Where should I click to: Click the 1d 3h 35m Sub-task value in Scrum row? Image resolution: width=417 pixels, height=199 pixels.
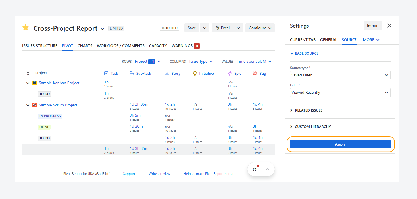(139, 104)
